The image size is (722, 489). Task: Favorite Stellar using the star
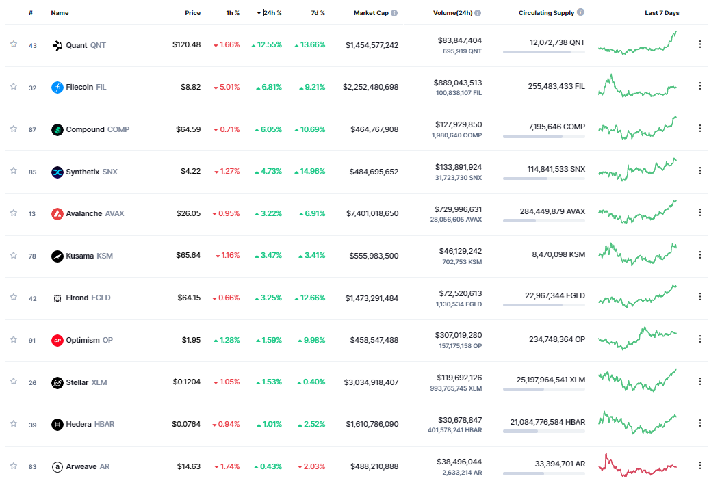14,382
